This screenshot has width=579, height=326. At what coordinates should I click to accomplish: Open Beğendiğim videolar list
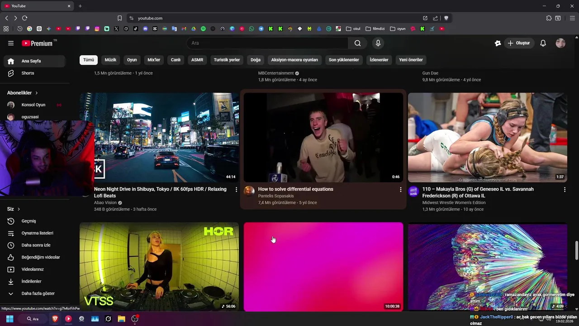tap(35, 257)
